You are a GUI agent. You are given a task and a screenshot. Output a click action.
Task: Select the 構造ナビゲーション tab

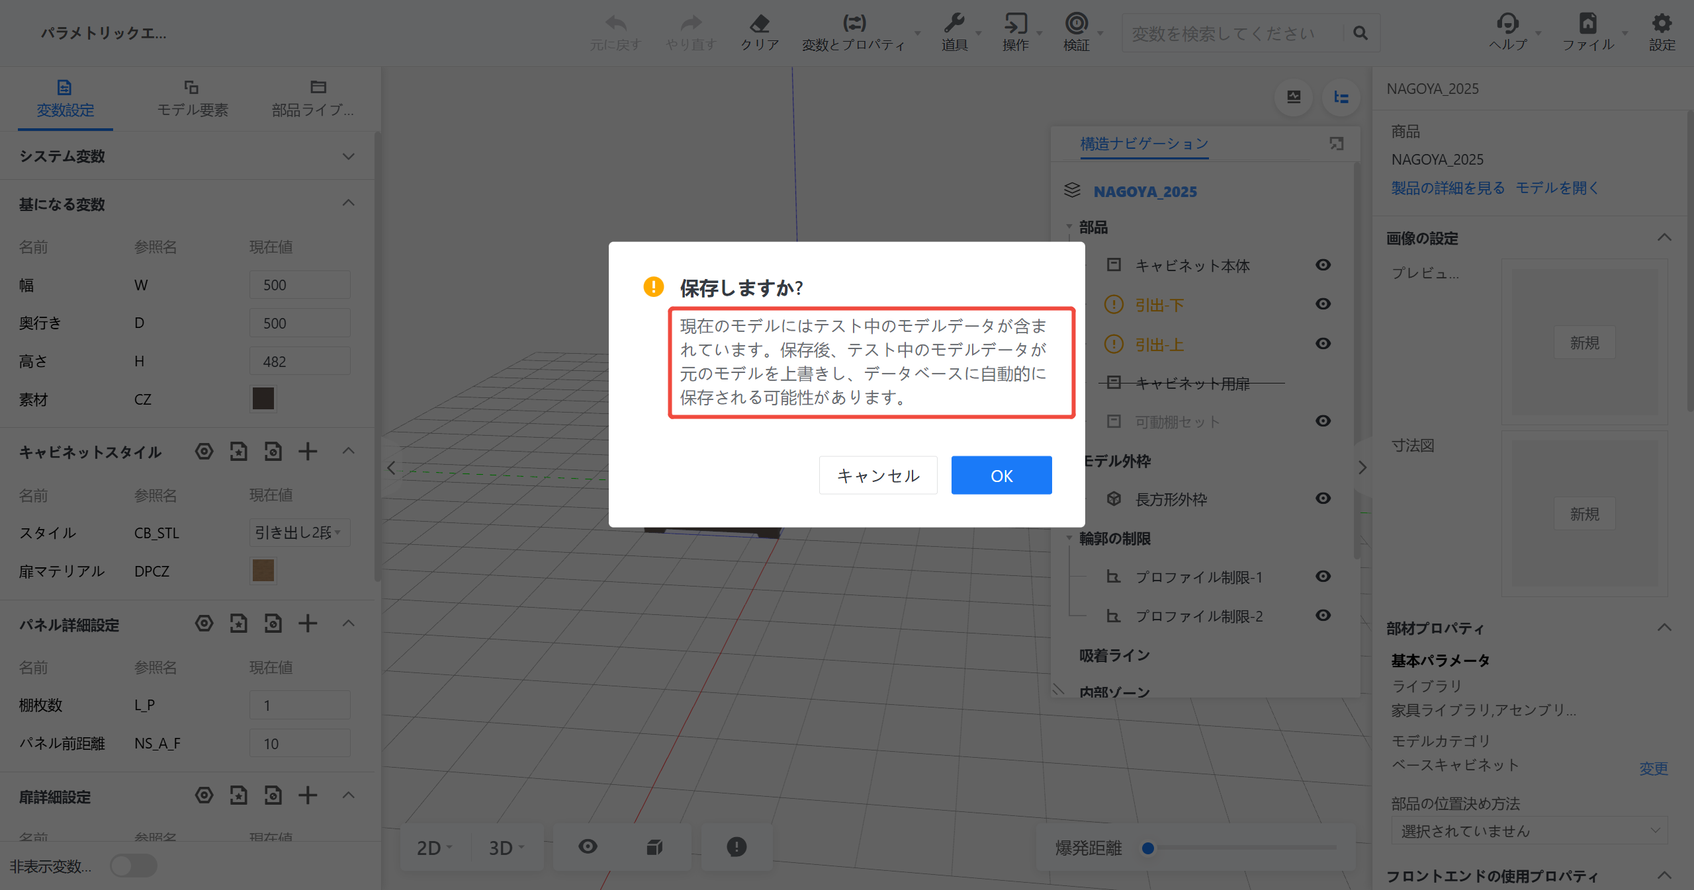point(1144,143)
